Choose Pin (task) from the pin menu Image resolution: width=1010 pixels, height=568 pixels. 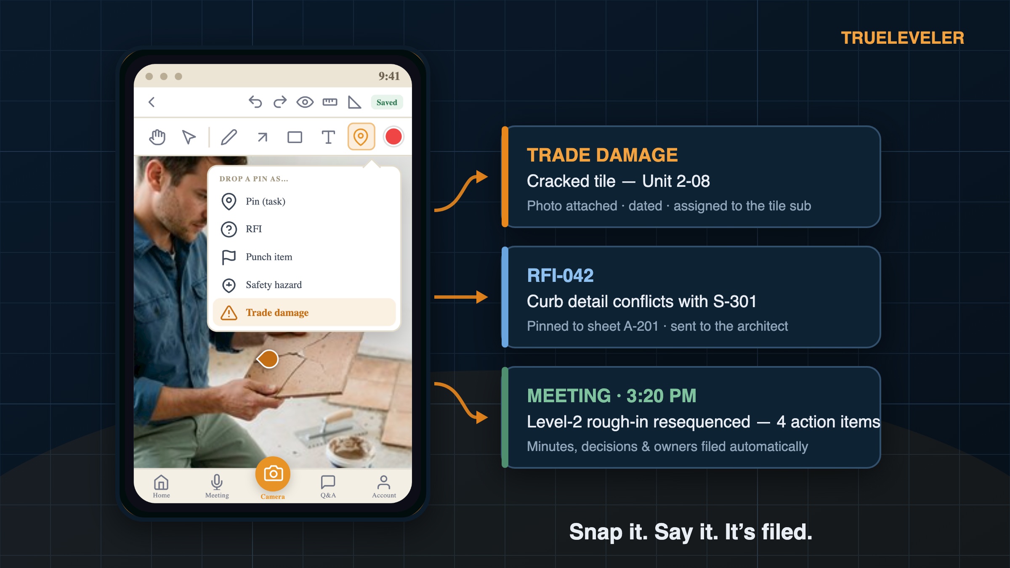[304, 202]
